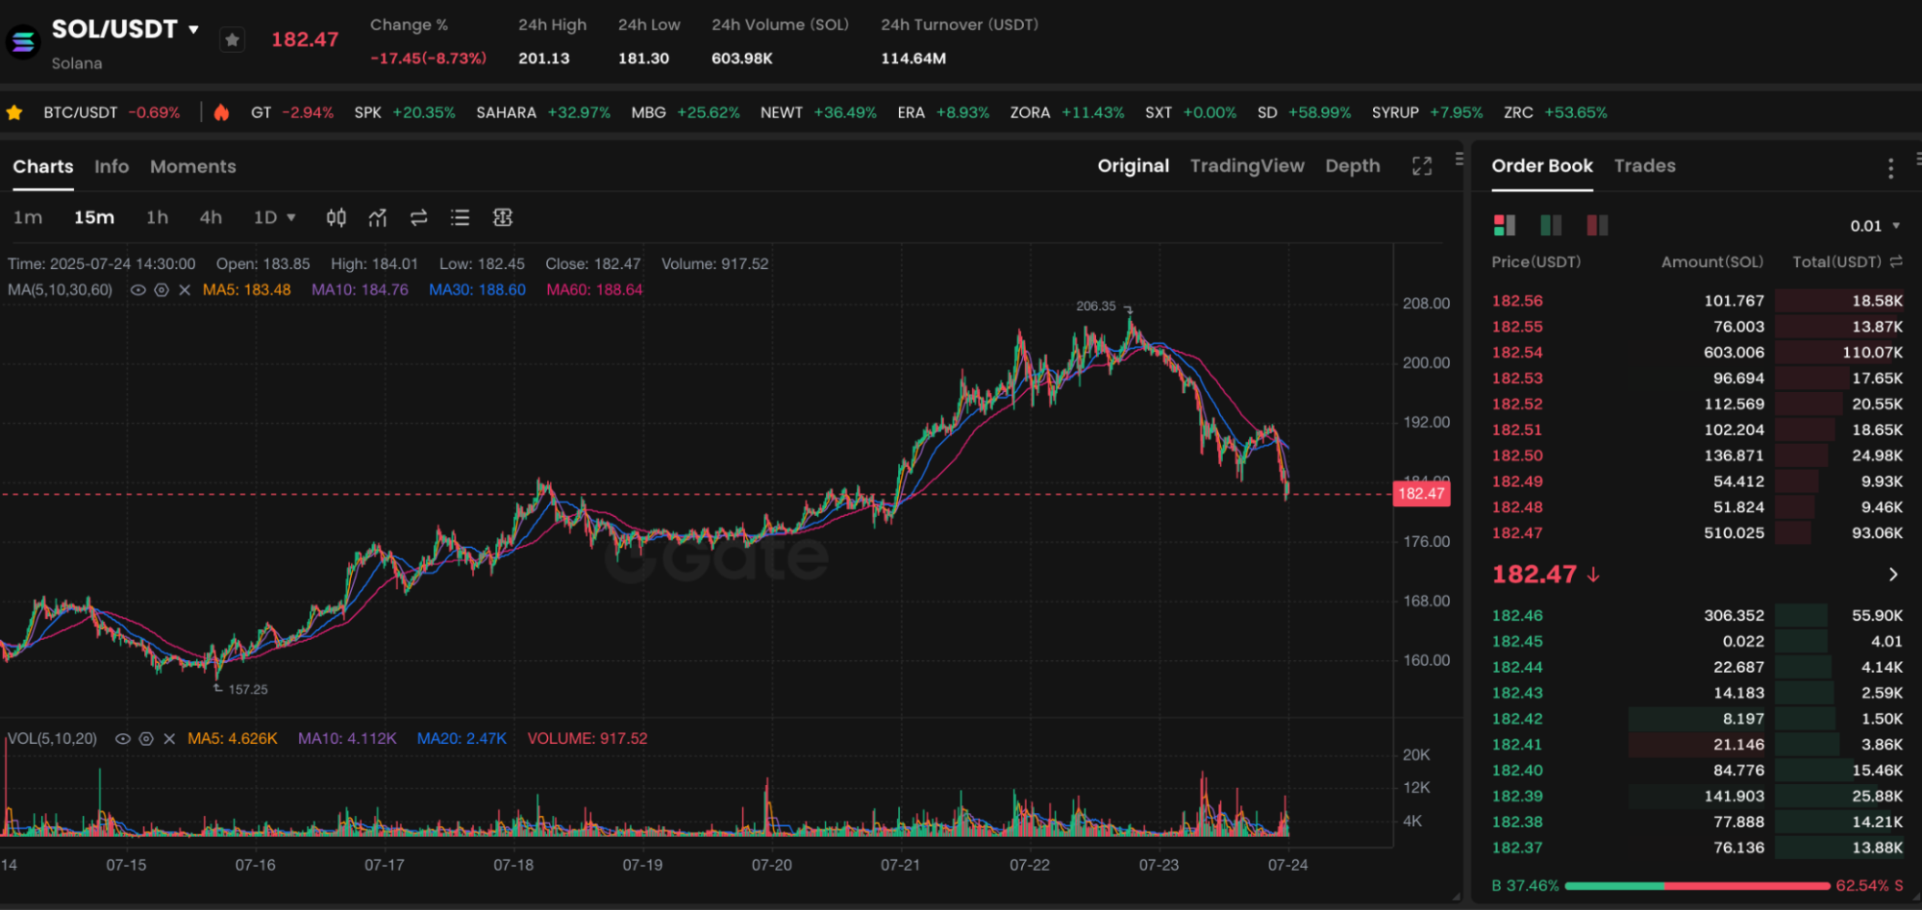Click bid price 182.41 row

(1697, 745)
